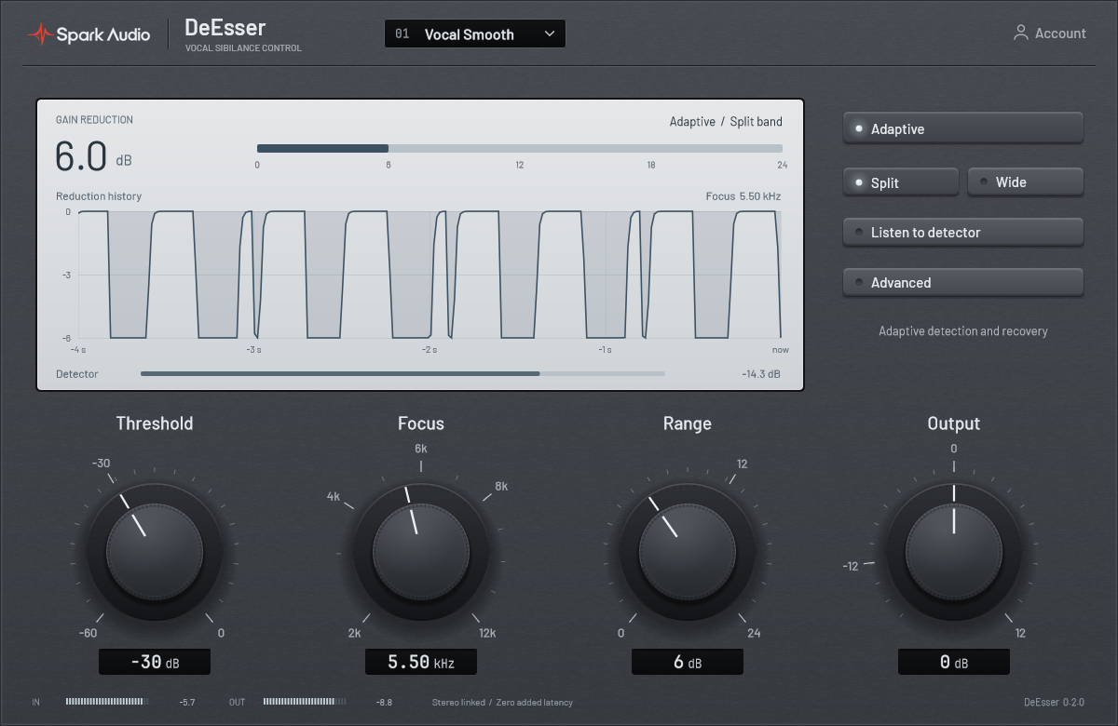The image size is (1118, 726).
Task: Enable Listen to detector
Action: point(963,232)
